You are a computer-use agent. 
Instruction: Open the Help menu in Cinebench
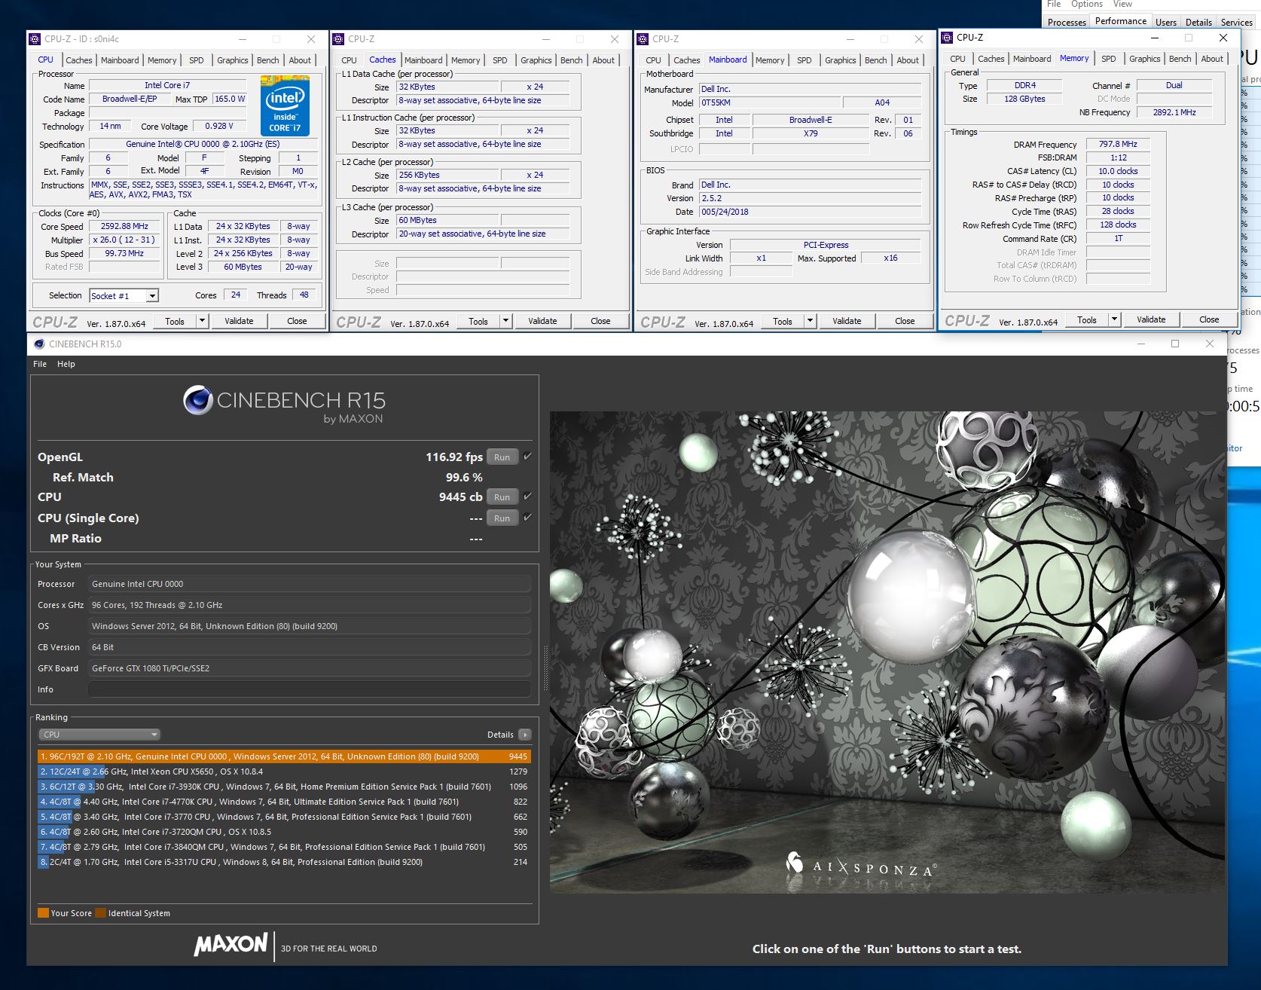66,364
